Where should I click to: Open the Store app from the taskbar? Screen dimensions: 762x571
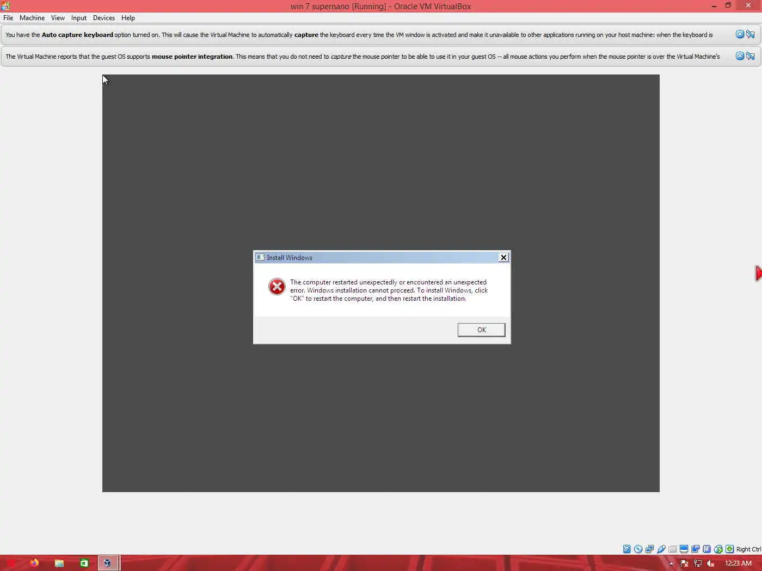click(84, 563)
